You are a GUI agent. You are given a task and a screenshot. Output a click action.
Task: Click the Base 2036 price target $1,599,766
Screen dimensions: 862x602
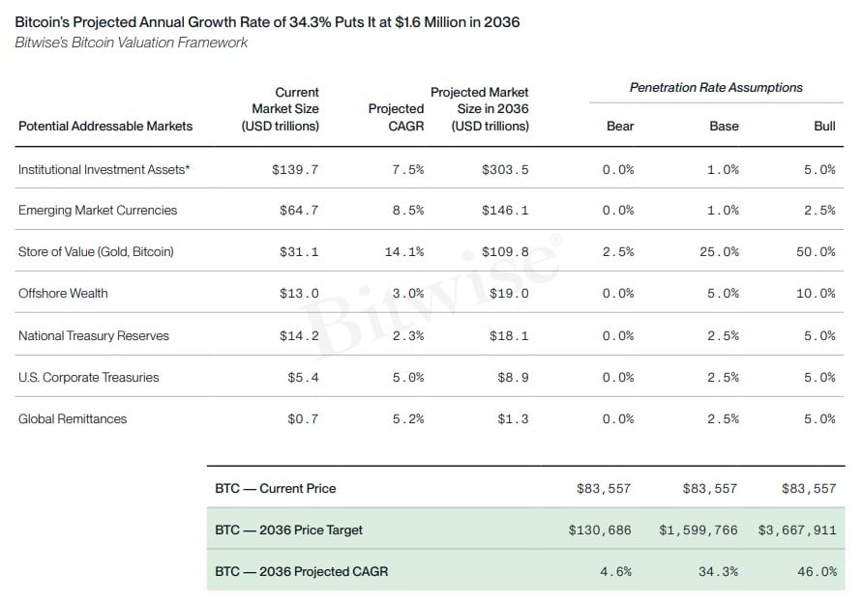[699, 530]
